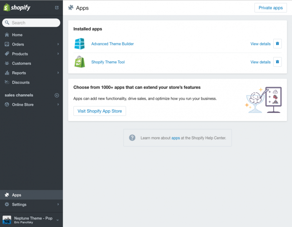Delete Shopify Theme Tool with trash icon
This screenshot has width=292, height=227.
tap(277, 62)
